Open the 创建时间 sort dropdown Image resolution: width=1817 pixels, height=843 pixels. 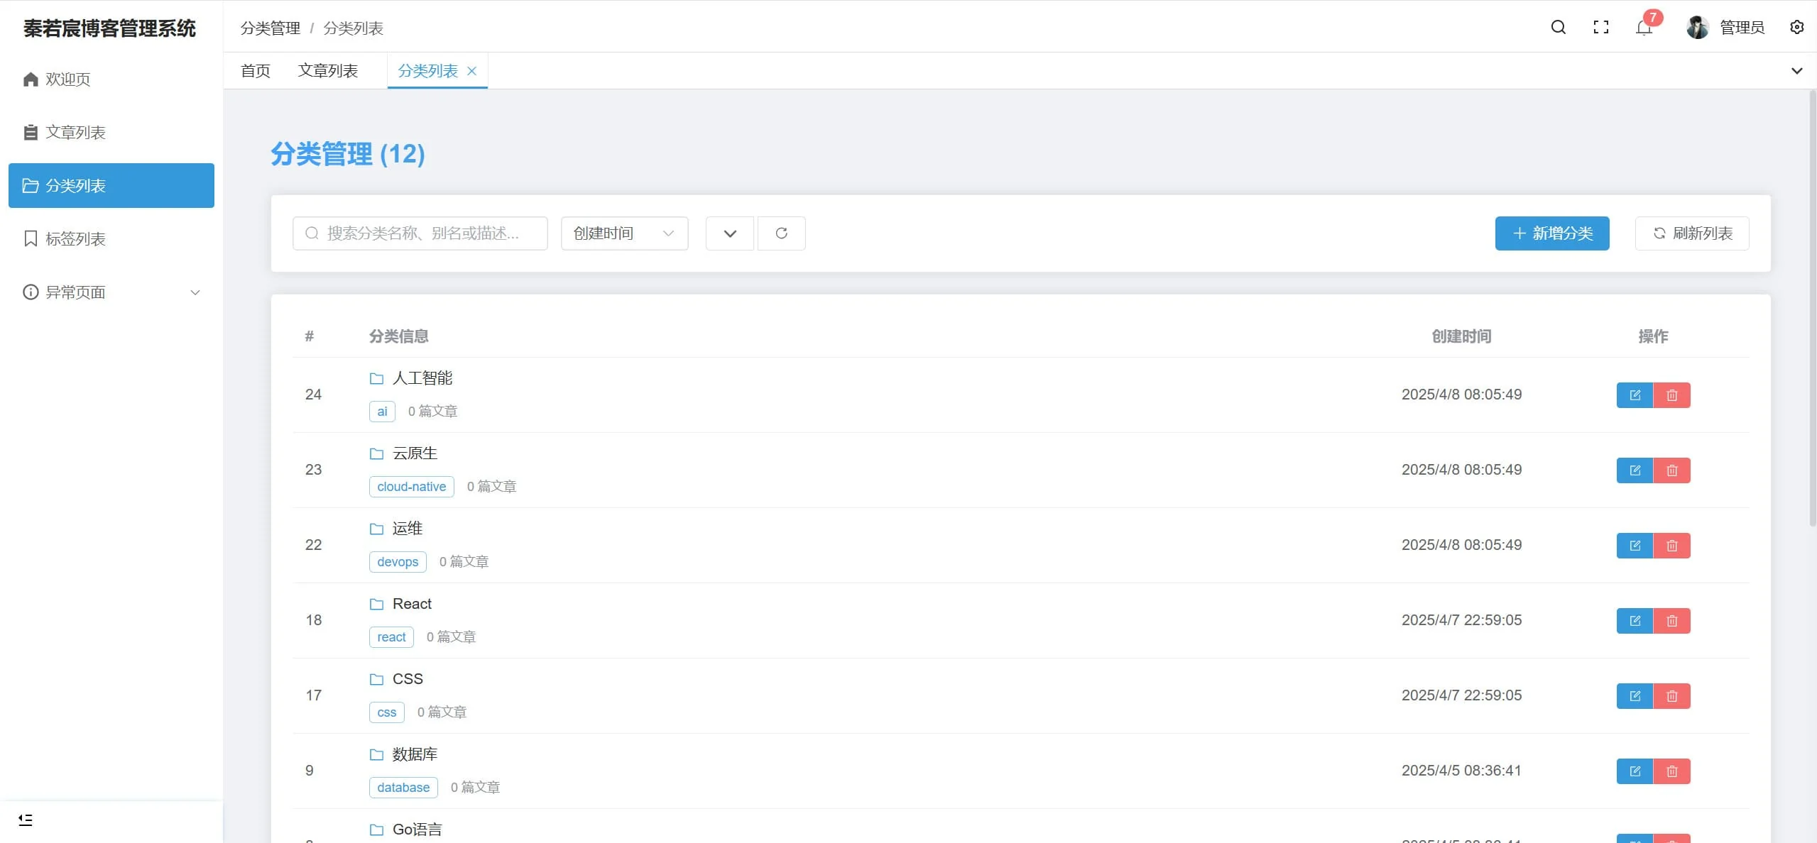(624, 233)
